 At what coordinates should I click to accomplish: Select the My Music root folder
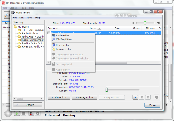(23, 27)
